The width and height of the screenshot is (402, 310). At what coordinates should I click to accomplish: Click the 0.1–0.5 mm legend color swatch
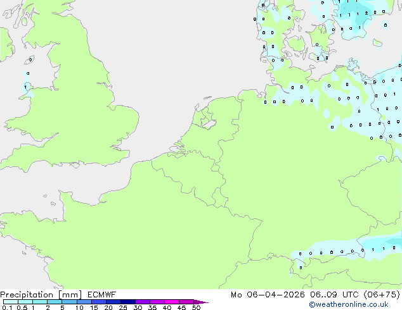(11, 302)
